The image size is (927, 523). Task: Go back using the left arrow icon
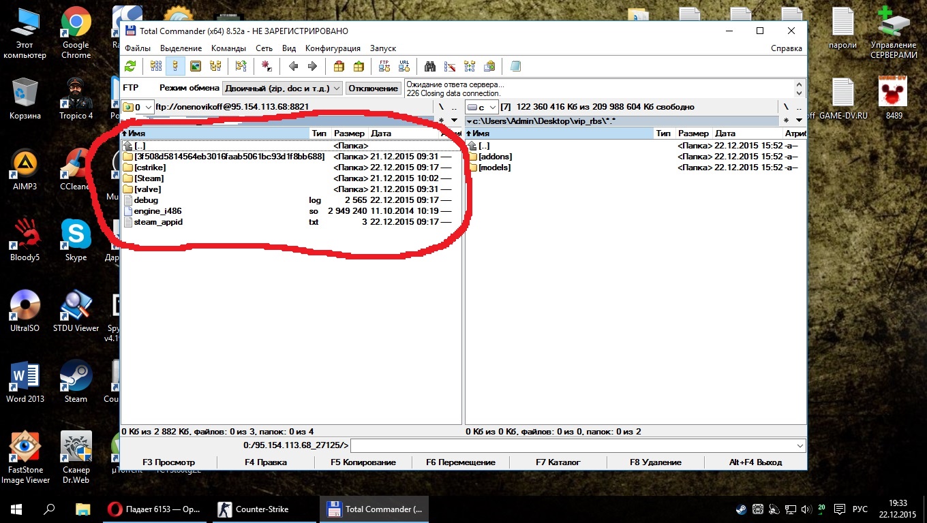click(x=294, y=66)
